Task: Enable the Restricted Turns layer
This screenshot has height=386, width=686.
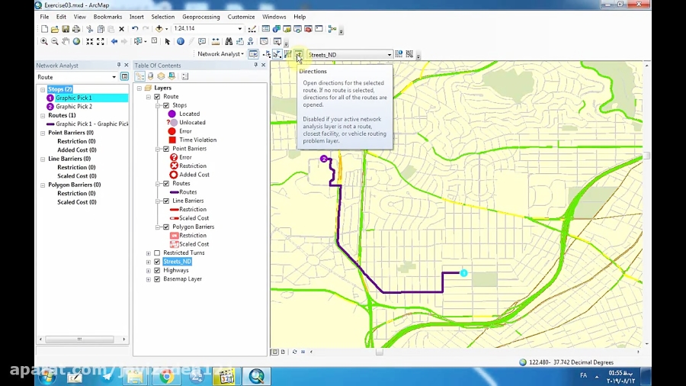Action: coord(157,253)
